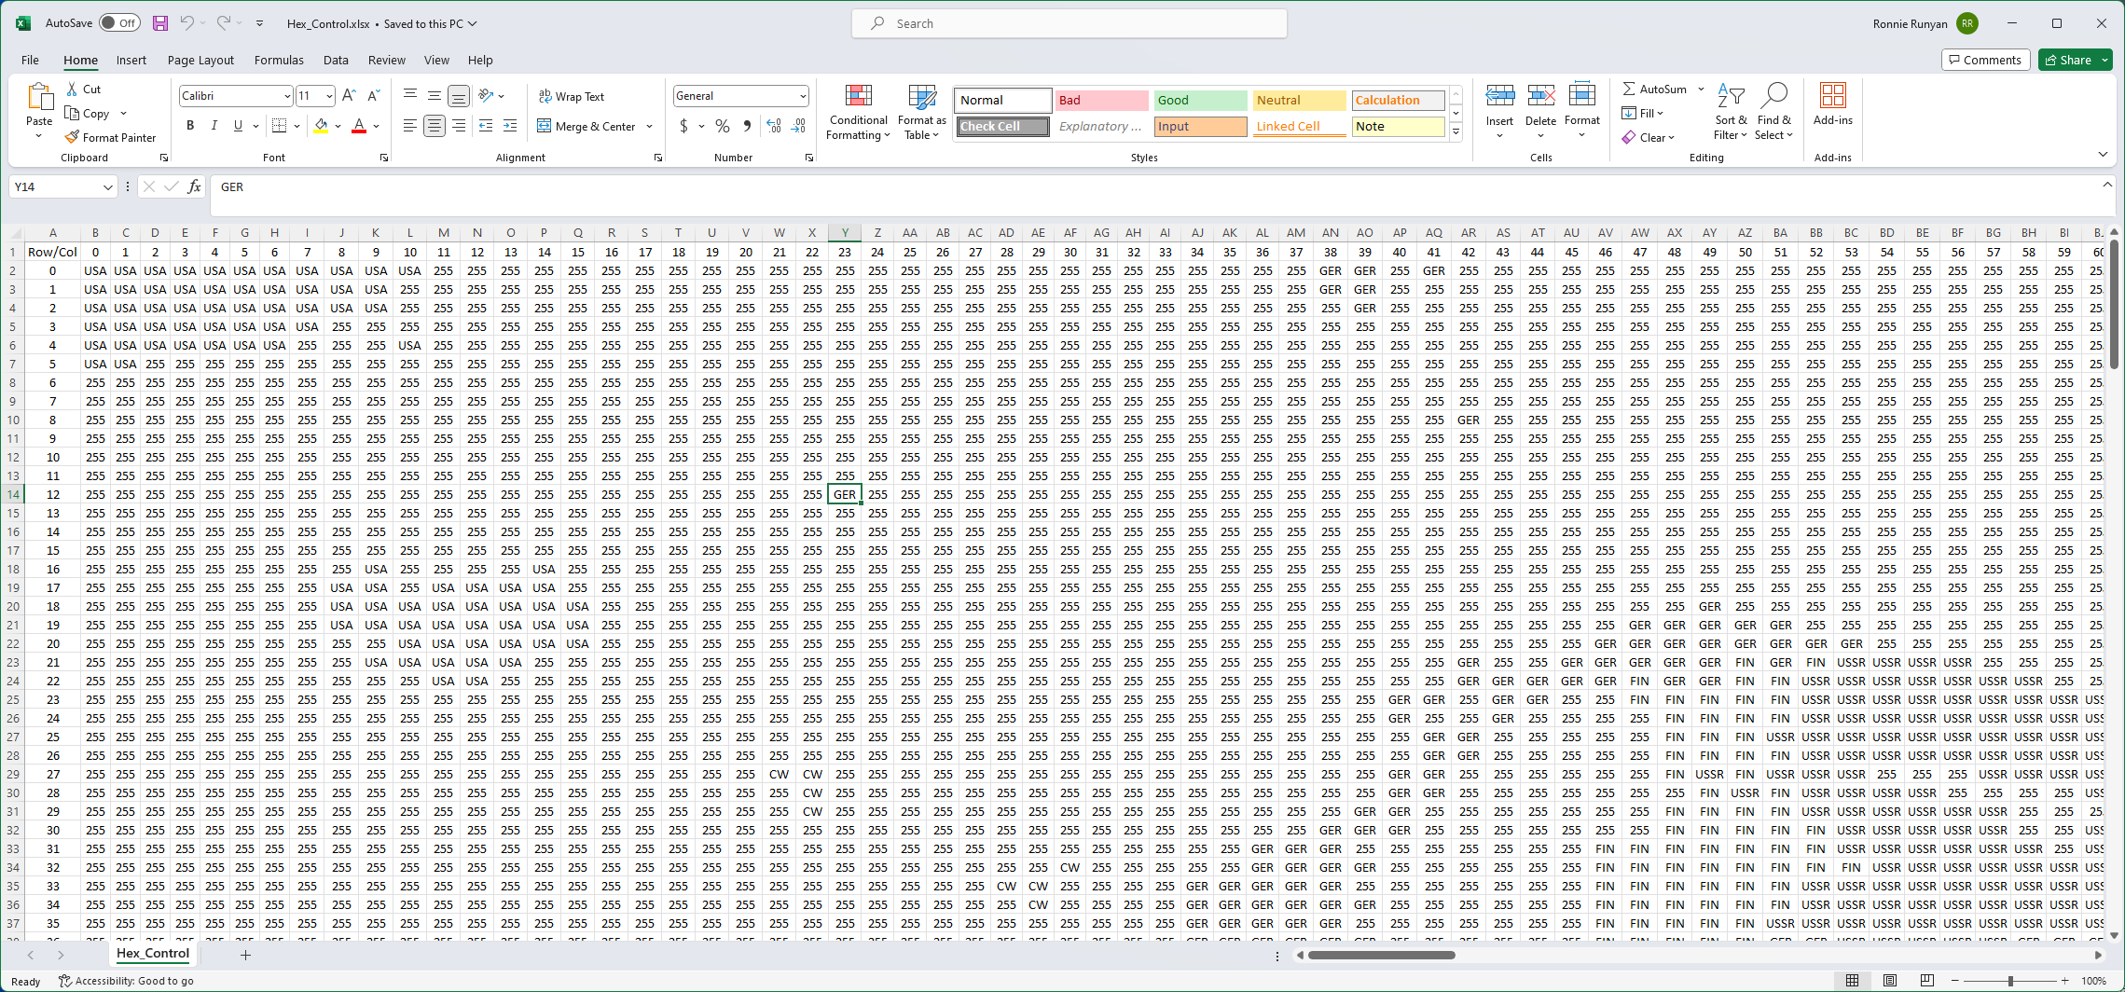Click the Increase Indent icon
Viewport: 2125px width, 992px height.
tap(510, 126)
